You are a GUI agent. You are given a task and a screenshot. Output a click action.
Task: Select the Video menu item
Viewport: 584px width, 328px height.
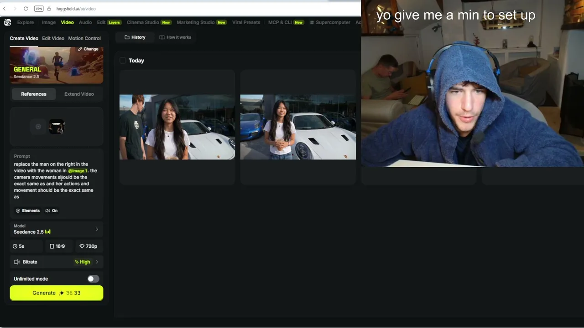(67, 22)
